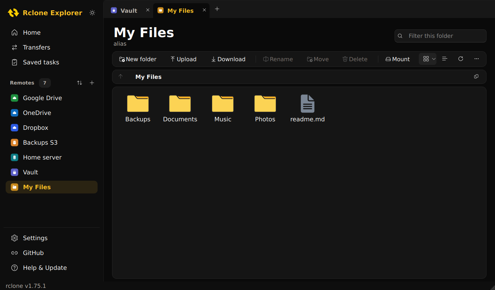The height and width of the screenshot is (290, 495).
Task: Switch to list view icon
Action: tap(445, 59)
